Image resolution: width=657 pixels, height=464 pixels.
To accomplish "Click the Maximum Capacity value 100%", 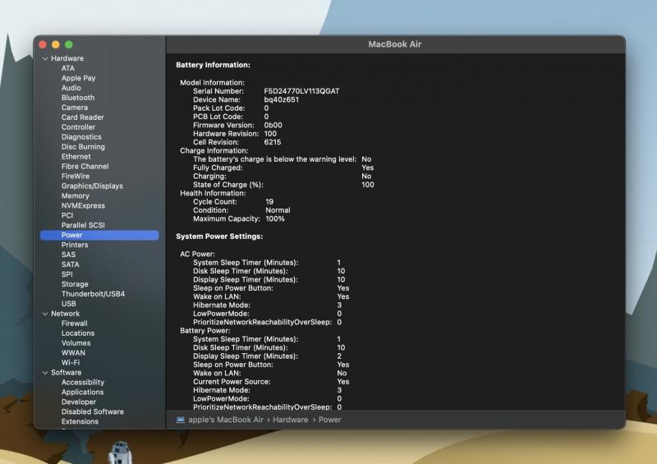I will pyautogui.click(x=275, y=218).
